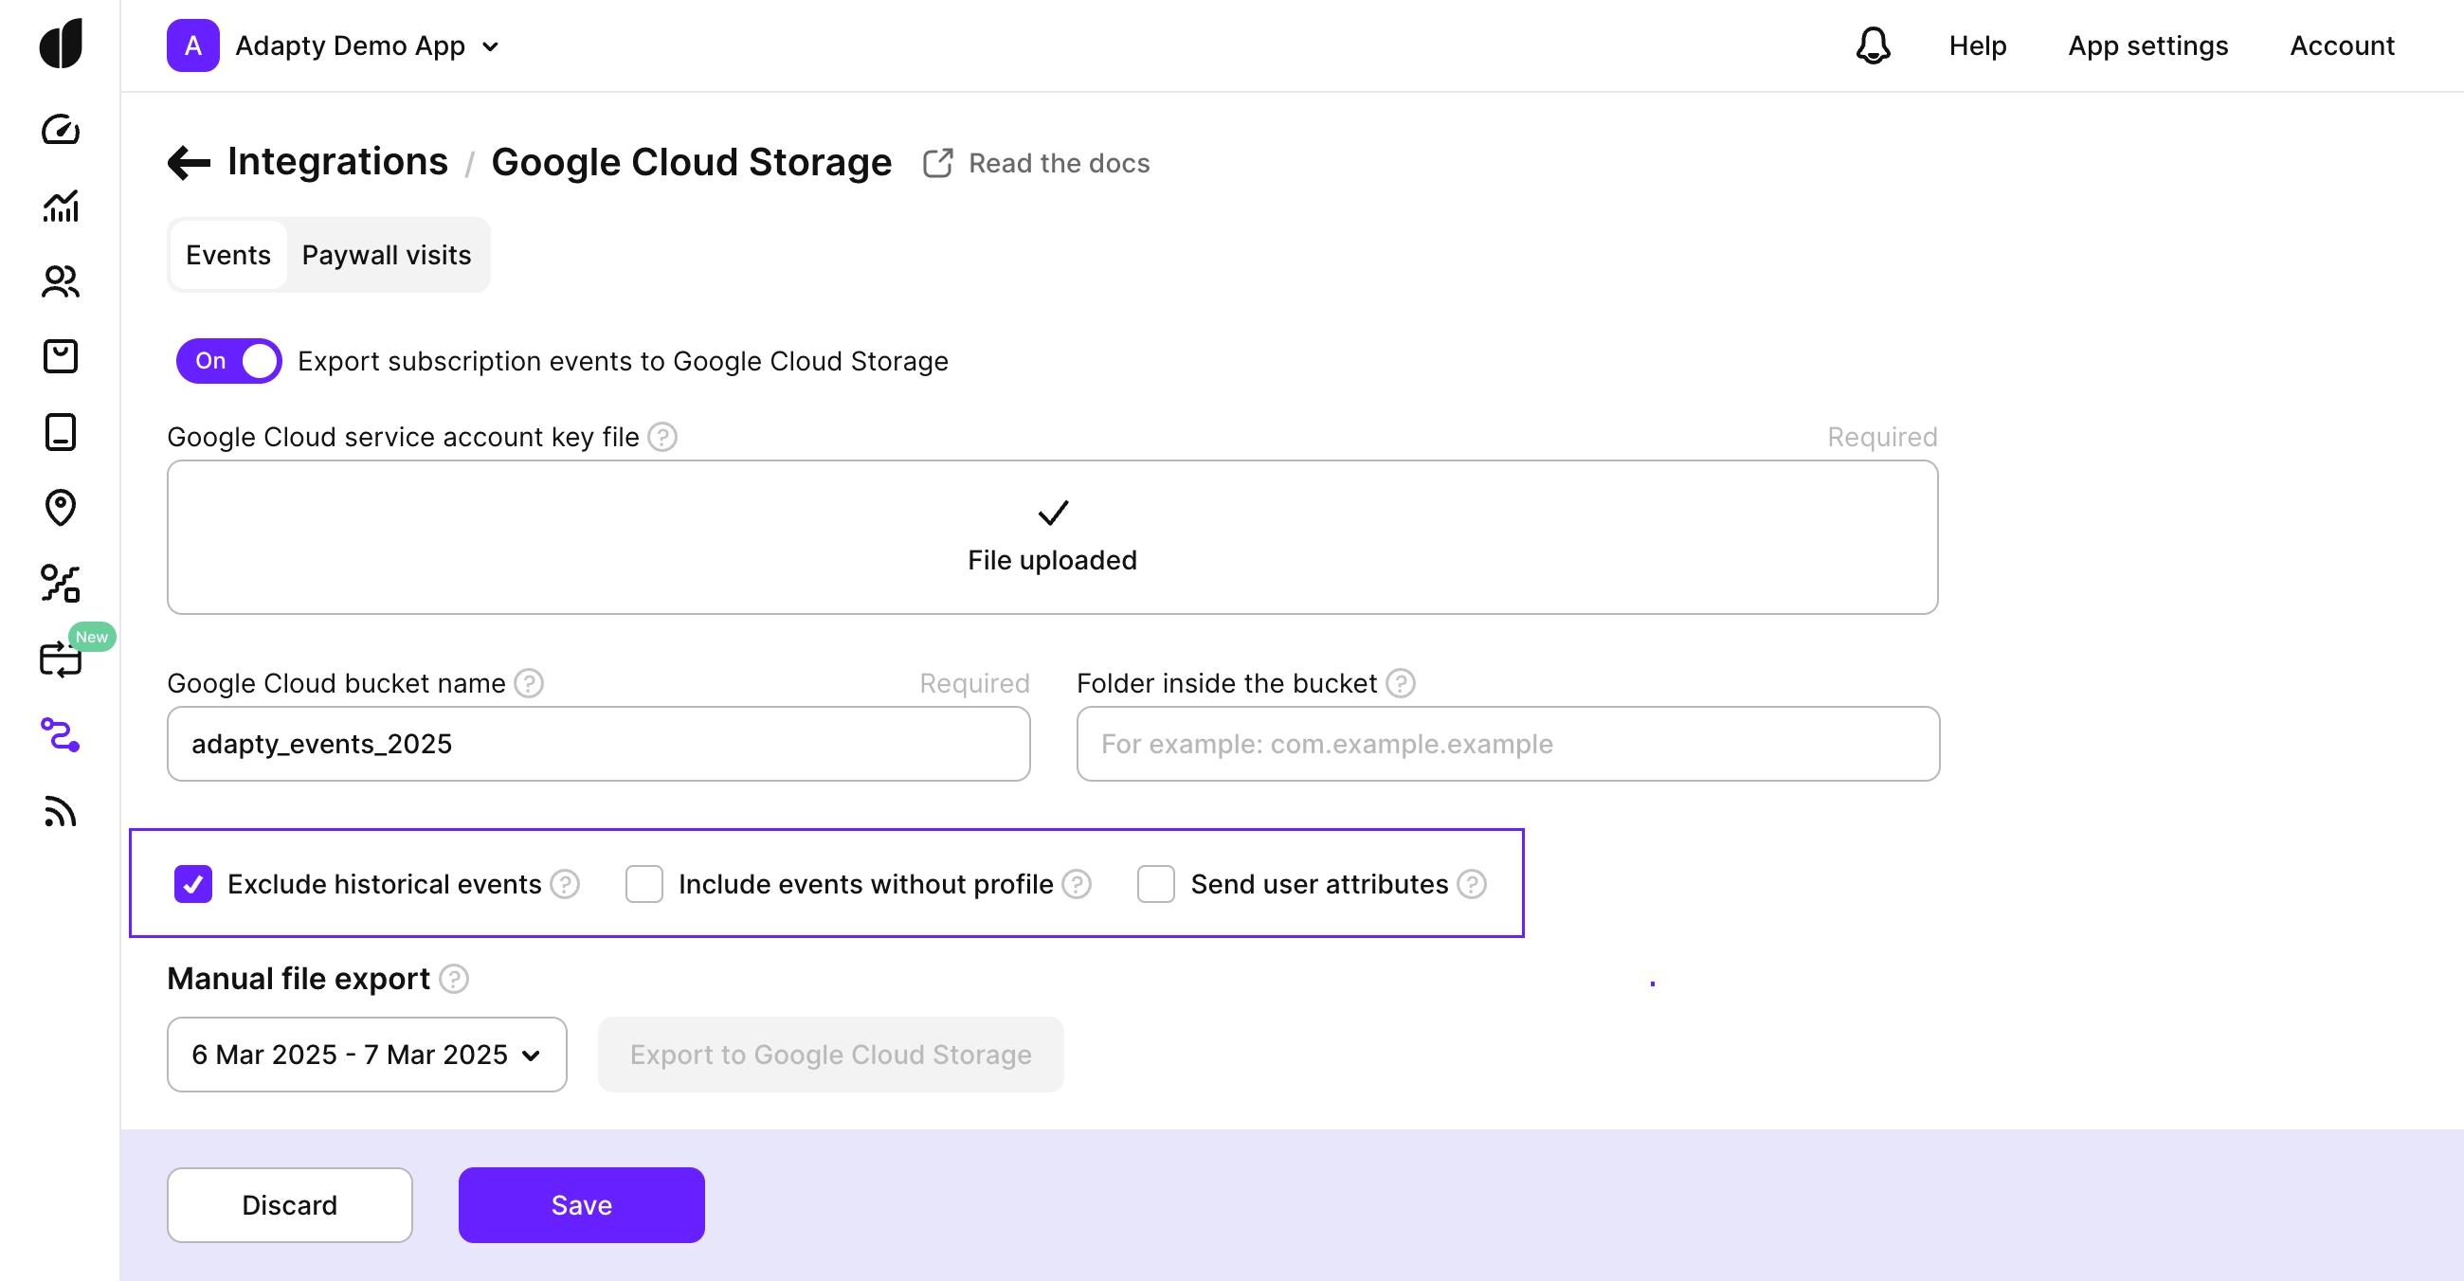Open the manual export date range picker
2464x1281 pixels.
click(x=366, y=1055)
